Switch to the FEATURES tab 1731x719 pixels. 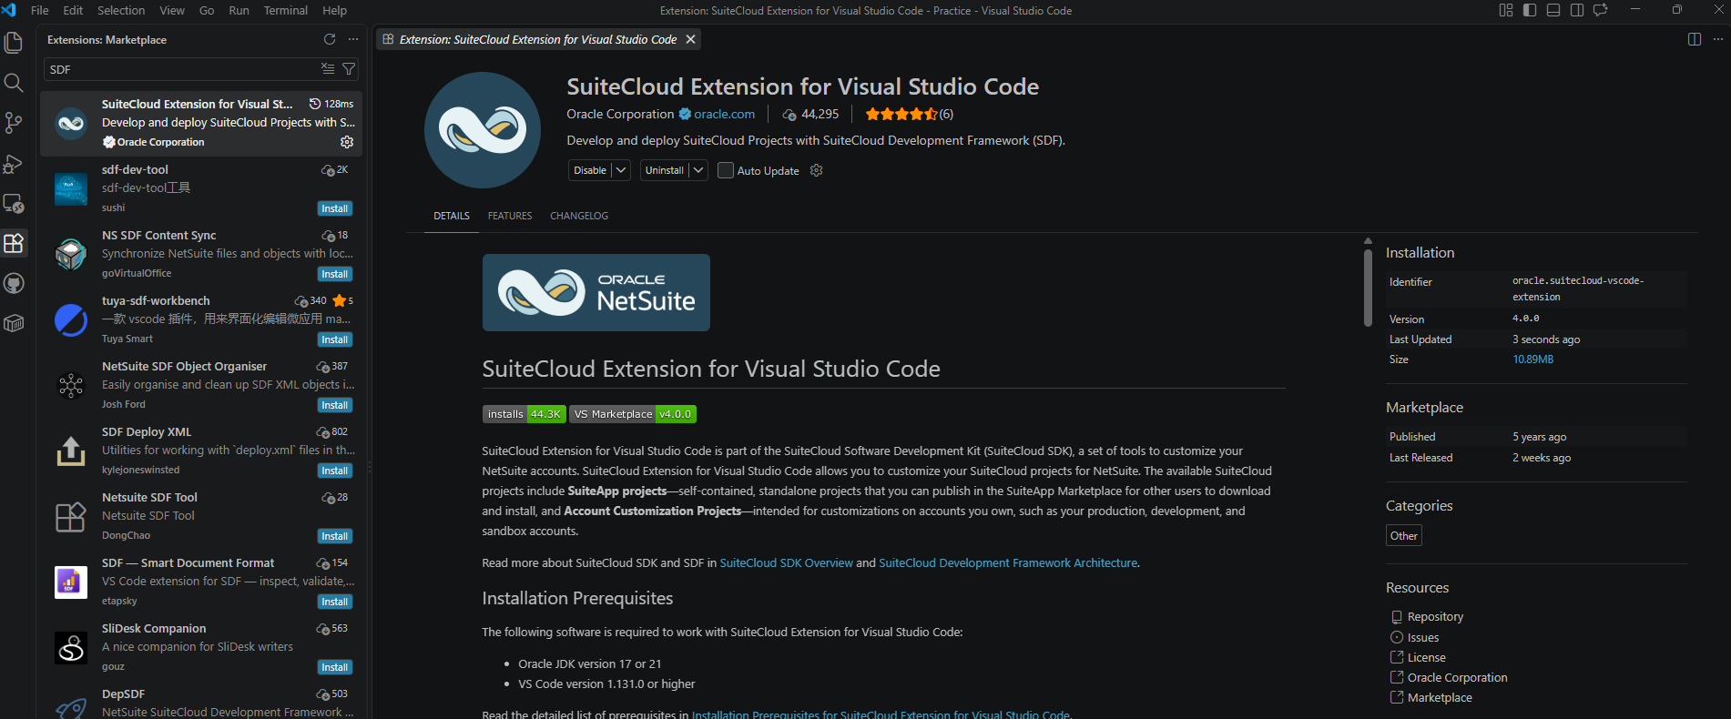[x=510, y=216]
